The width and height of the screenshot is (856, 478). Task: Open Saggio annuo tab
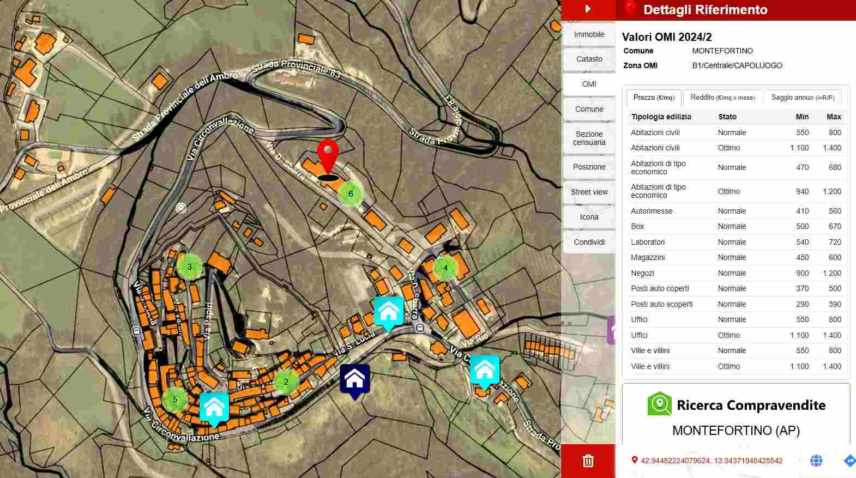(x=803, y=98)
